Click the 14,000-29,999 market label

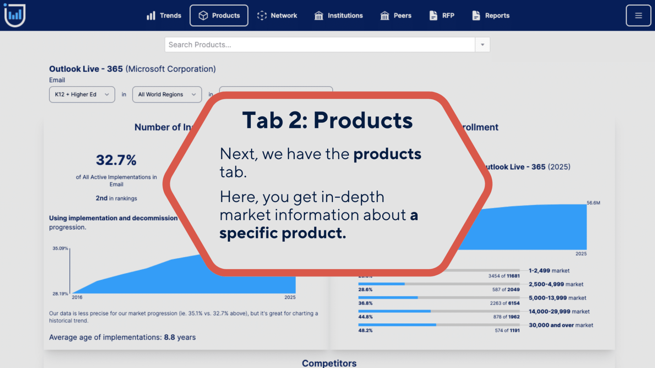coord(559,312)
